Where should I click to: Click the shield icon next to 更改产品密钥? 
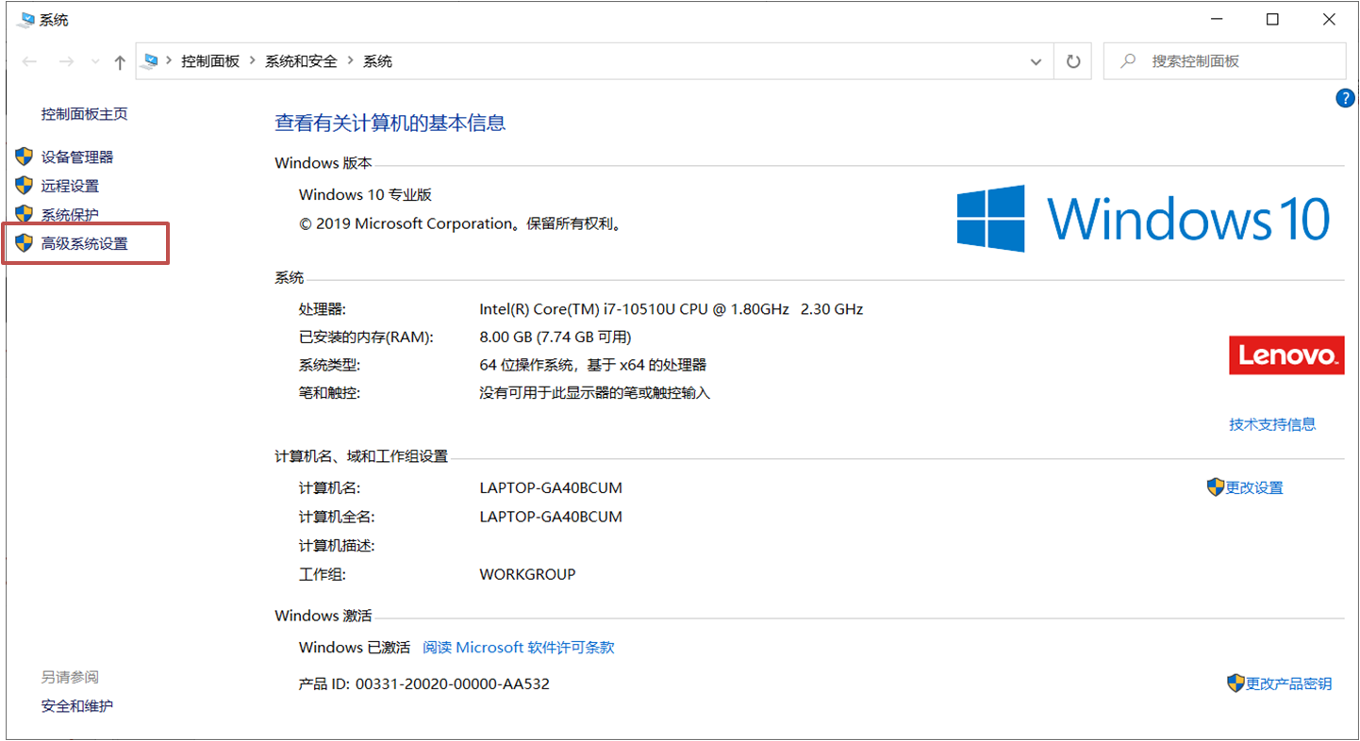[1236, 683]
